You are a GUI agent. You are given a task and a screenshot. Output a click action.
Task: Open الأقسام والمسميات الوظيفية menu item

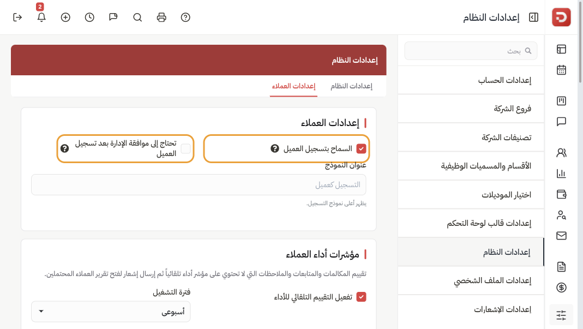pos(471,166)
